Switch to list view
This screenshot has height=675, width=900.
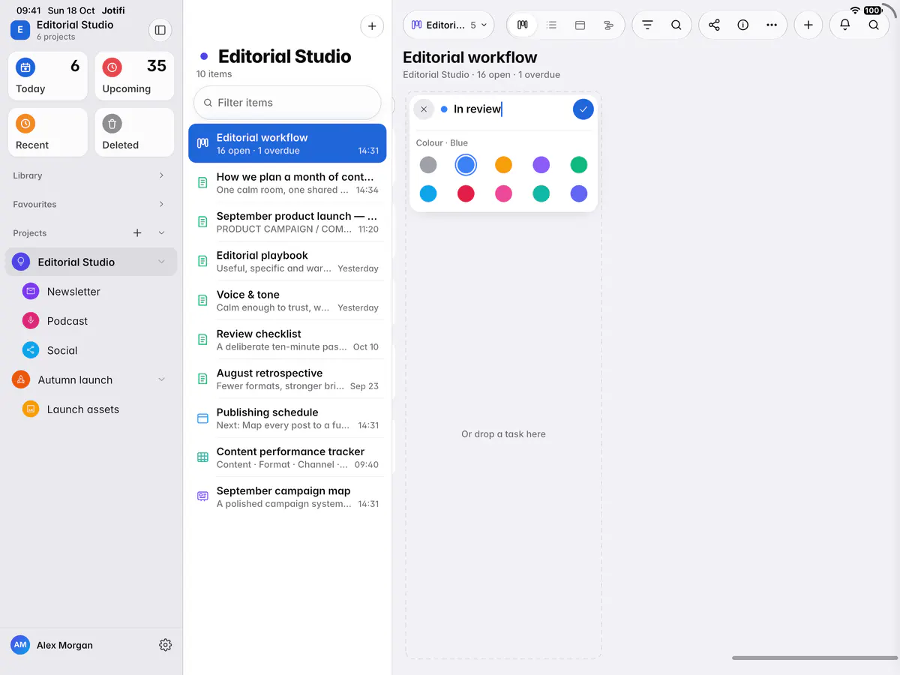tap(551, 25)
